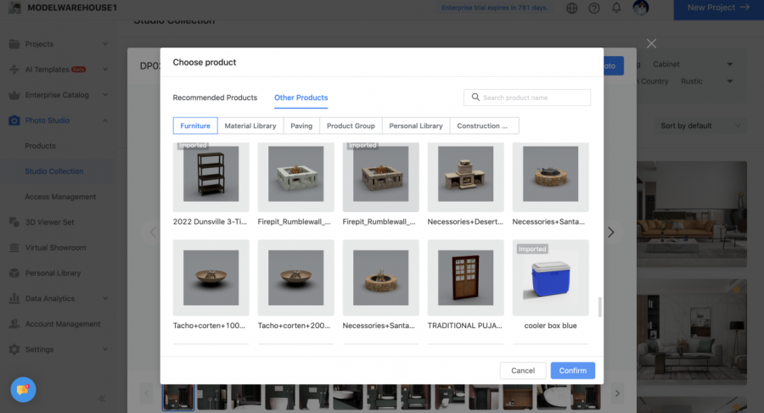The width and height of the screenshot is (764, 413).
Task: Open the chat support bubble icon
Action: (x=24, y=389)
